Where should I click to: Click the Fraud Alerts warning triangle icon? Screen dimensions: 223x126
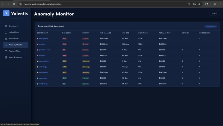point(6,39)
